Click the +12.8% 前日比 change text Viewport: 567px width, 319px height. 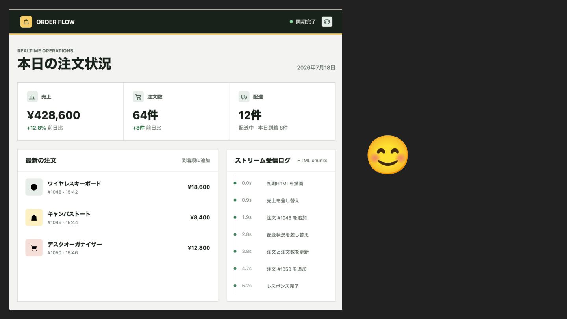(x=45, y=128)
